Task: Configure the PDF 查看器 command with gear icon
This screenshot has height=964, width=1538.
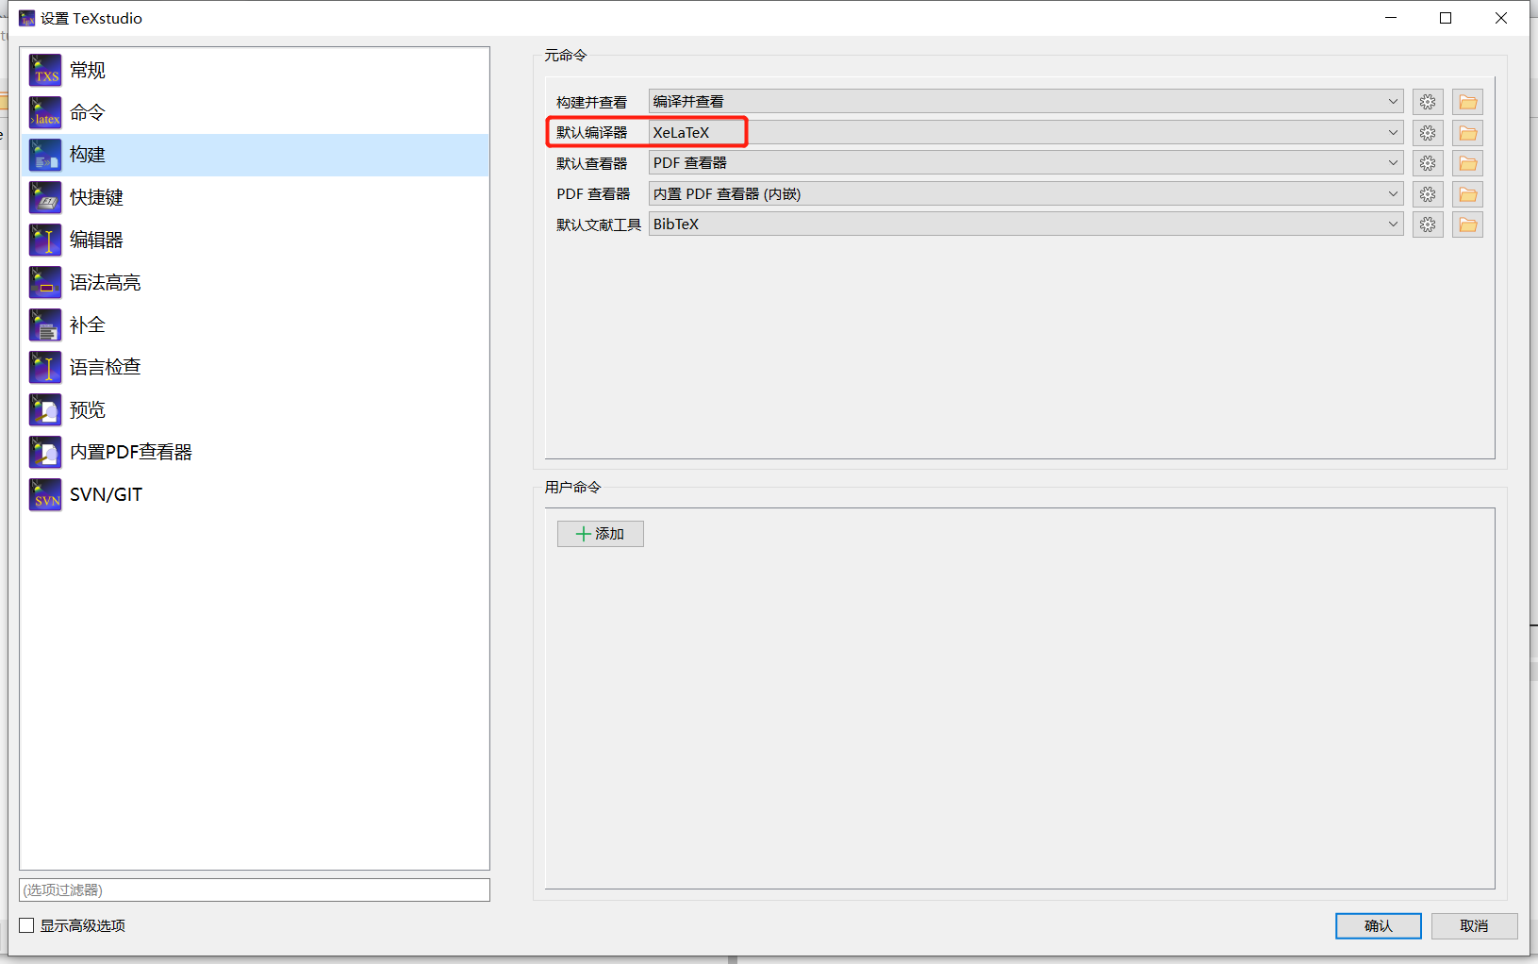Action: pos(1428,194)
